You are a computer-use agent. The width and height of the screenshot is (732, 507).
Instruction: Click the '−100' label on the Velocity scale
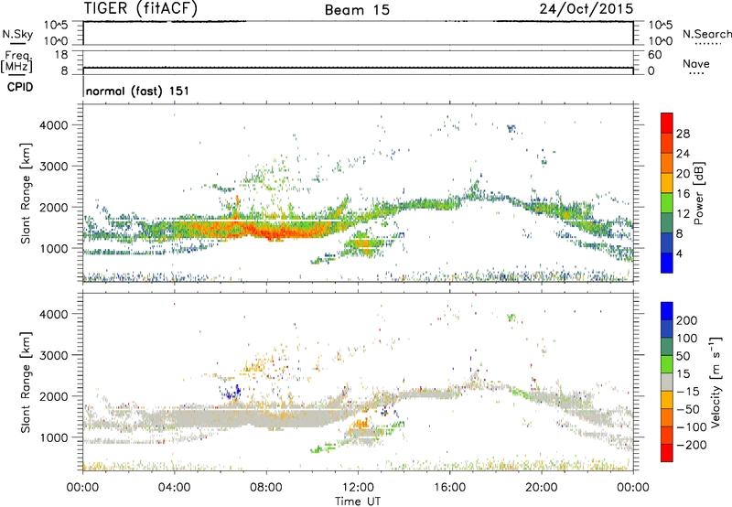[x=692, y=427]
